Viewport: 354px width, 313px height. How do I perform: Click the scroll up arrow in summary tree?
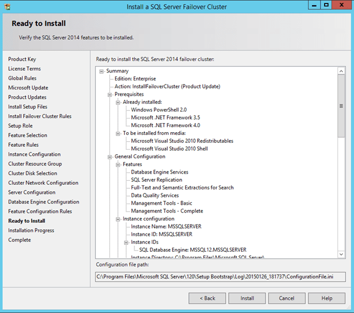341,71
